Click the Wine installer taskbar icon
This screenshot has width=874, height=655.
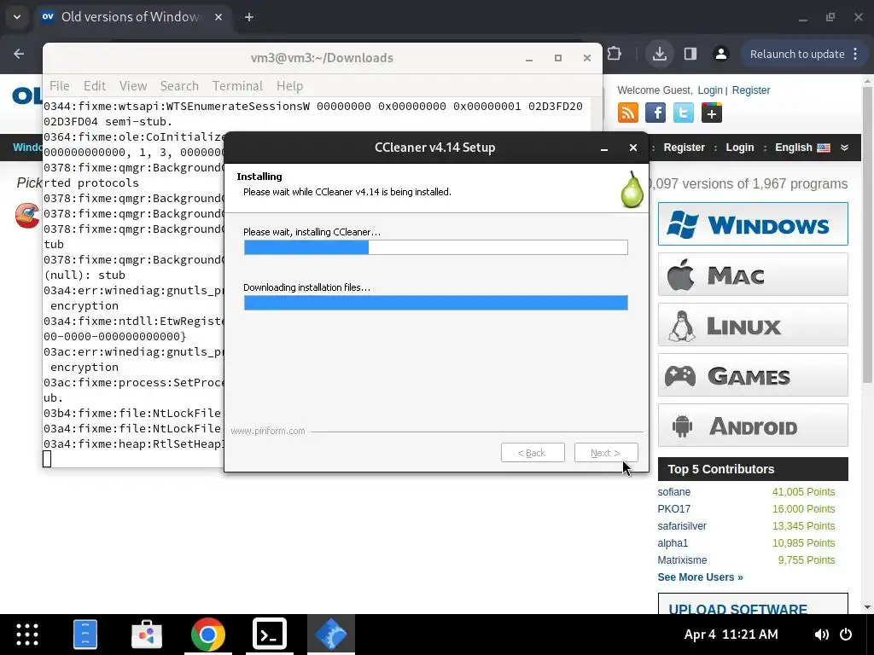[x=331, y=635]
